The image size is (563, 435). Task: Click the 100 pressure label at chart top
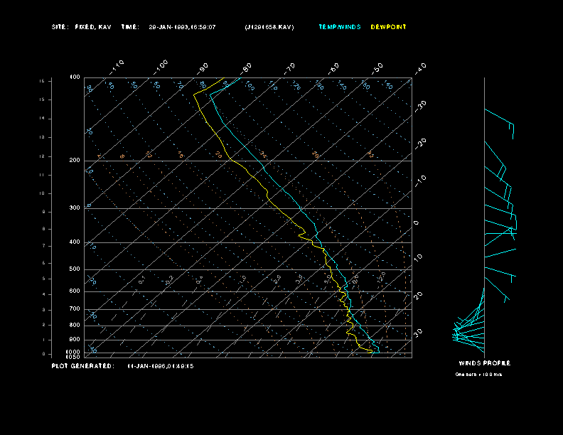pyautogui.click(x=75, y=77)
